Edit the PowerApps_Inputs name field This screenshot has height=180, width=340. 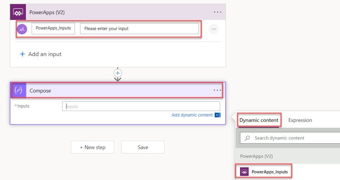pos(53,29)
